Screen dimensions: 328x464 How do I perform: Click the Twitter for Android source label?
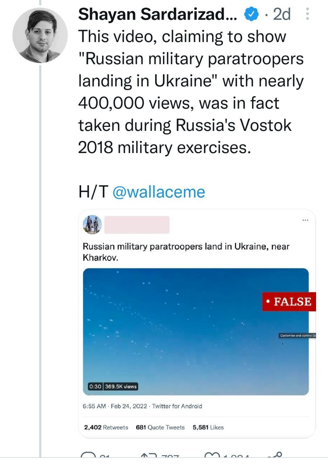177,406
